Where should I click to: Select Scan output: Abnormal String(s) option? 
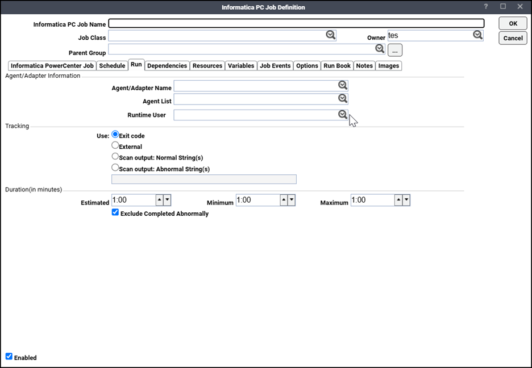click(115, 168)
